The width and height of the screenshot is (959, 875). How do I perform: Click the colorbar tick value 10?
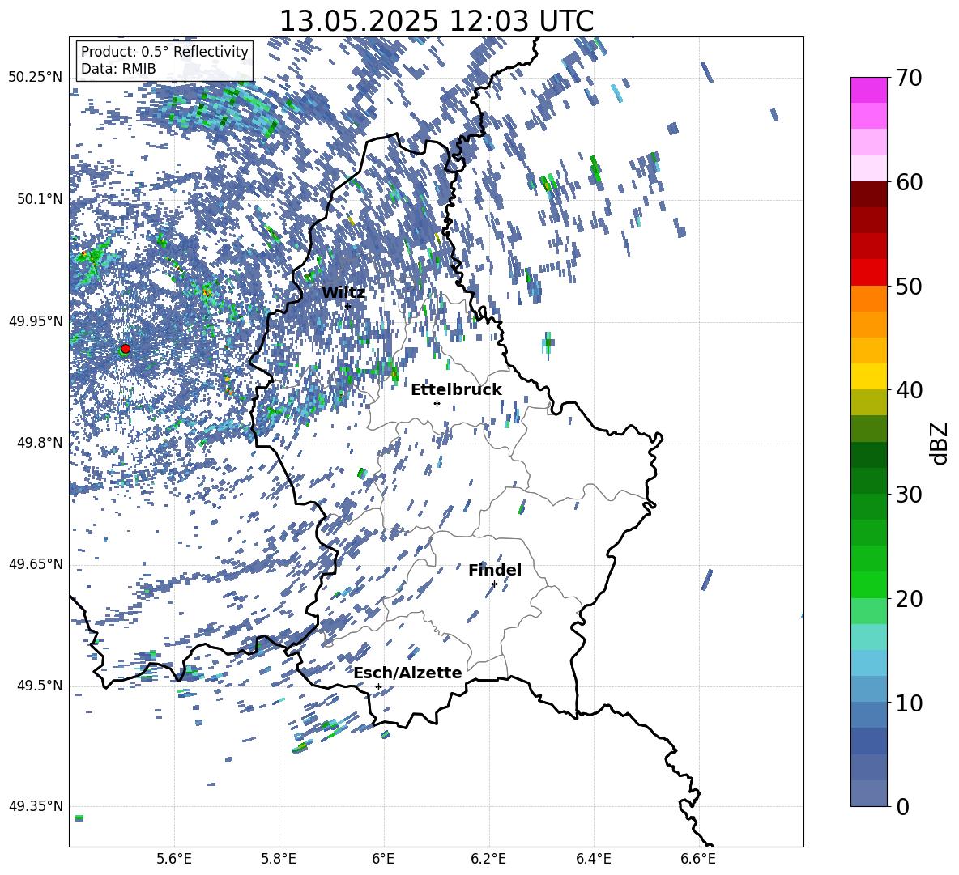click(908, 703)
